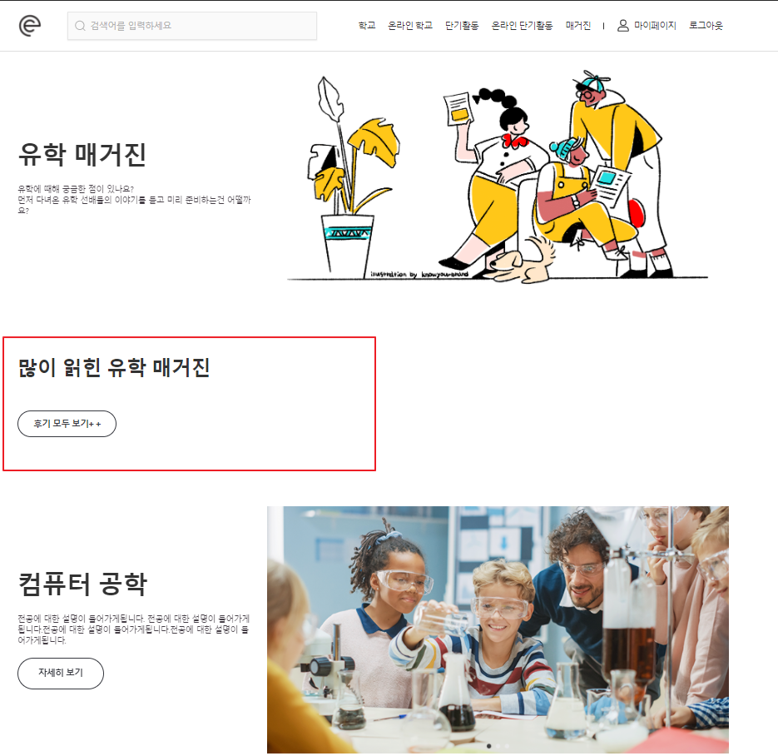Click the 마이페이지 text link
This screenshot has height=756, width=778.
coord(655,25)
